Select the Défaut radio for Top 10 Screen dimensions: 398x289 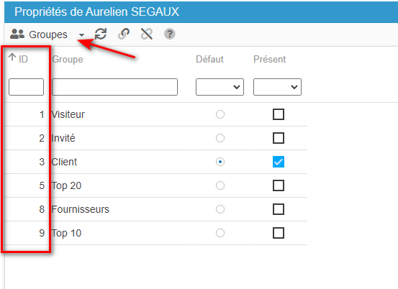click(x=220, y=233)
